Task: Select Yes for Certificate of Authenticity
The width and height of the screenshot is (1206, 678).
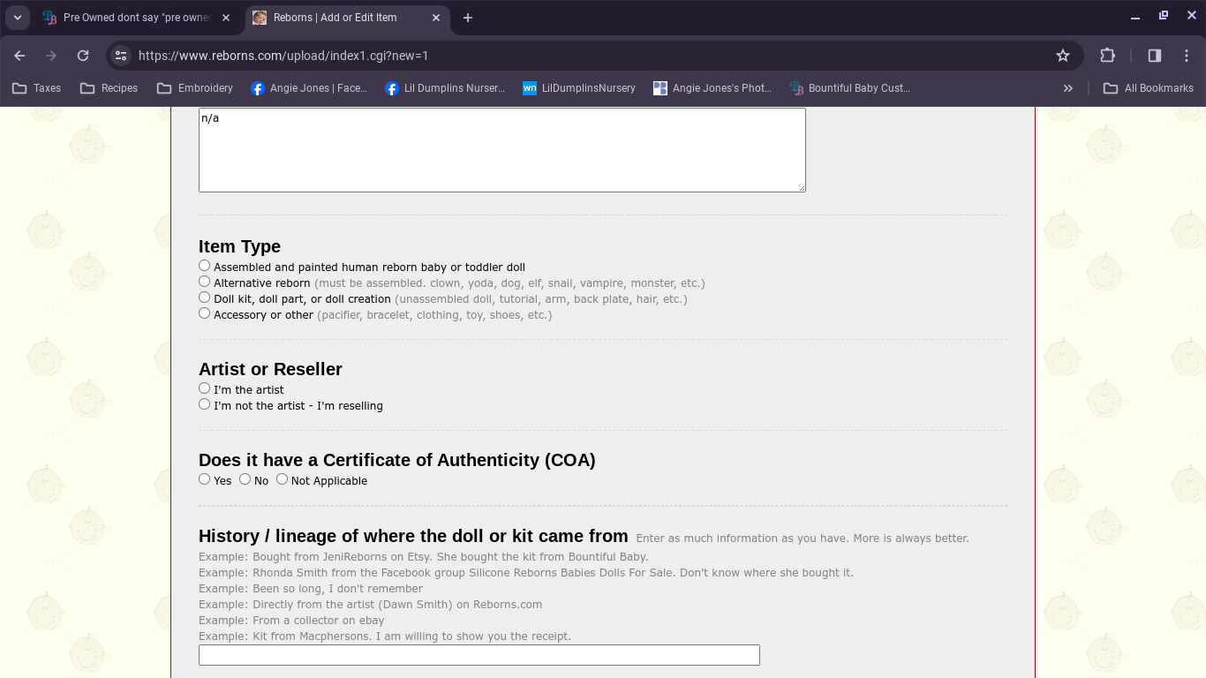Action: pyautogui.click(x=204, y=479)
